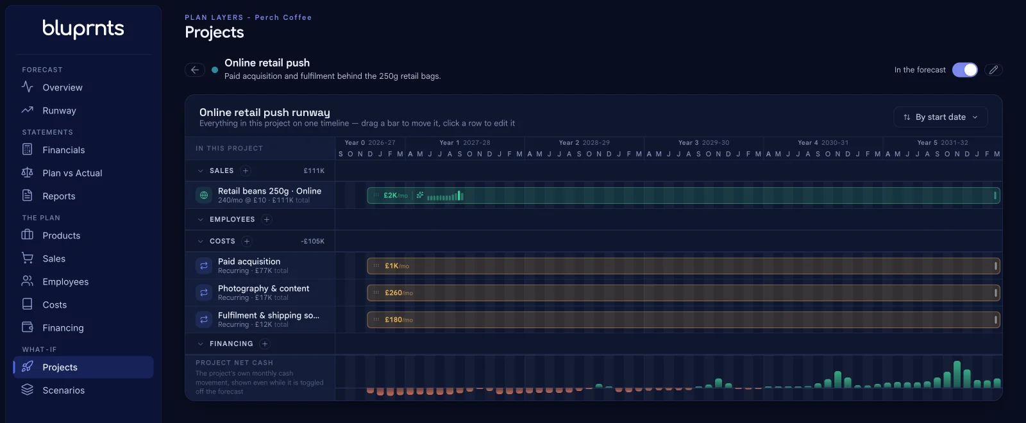
Task: Open the By start date sort dropdown
Action: pos(941,117)
